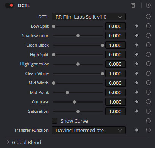Click the High Split value field
This screenshot has width=155, height=148.
coord(116,55)
